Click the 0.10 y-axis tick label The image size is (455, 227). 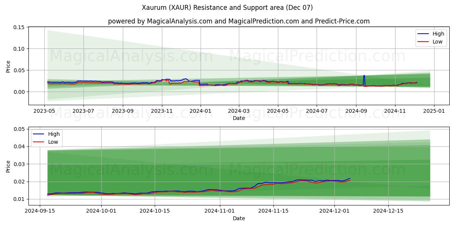click(19, 49)
